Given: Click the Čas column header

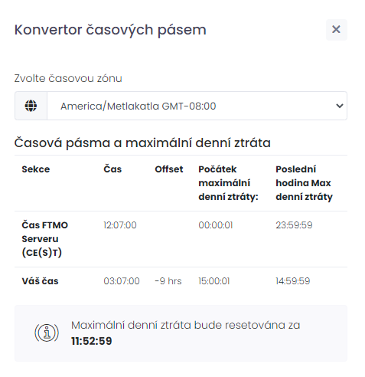Looking at the screenshot, I should [x=112, y=169].
